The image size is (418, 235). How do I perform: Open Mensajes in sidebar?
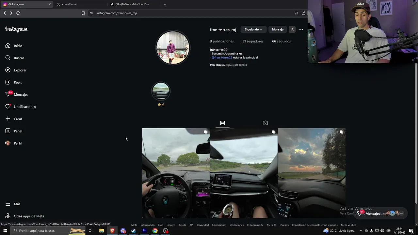[x=17, y=94]
